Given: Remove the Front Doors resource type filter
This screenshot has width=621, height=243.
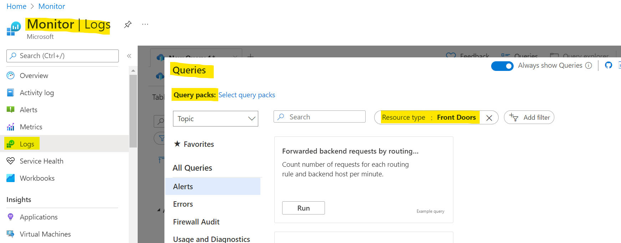Looking at the screenshot, I should (489, 118).
